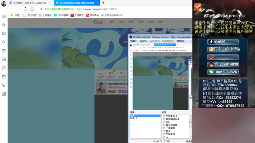
Task: Click the OBS icon in window title
Action: coord(131,37)
